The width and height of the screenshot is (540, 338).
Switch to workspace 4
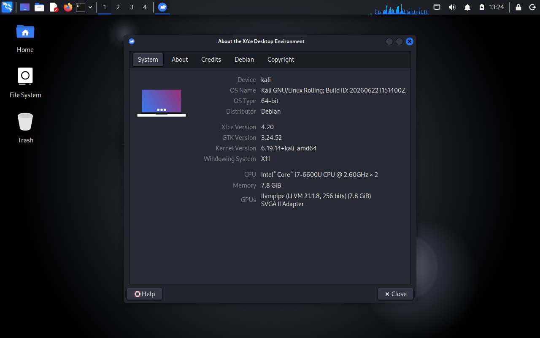(x=145, y=7)
